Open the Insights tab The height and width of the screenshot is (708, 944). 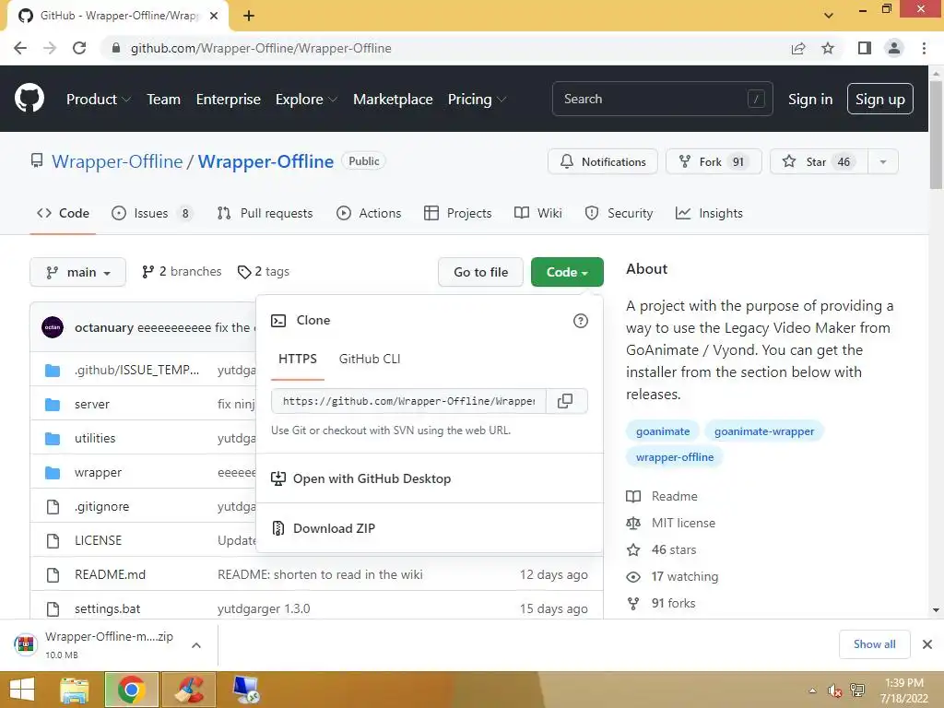tap(709, 213)
